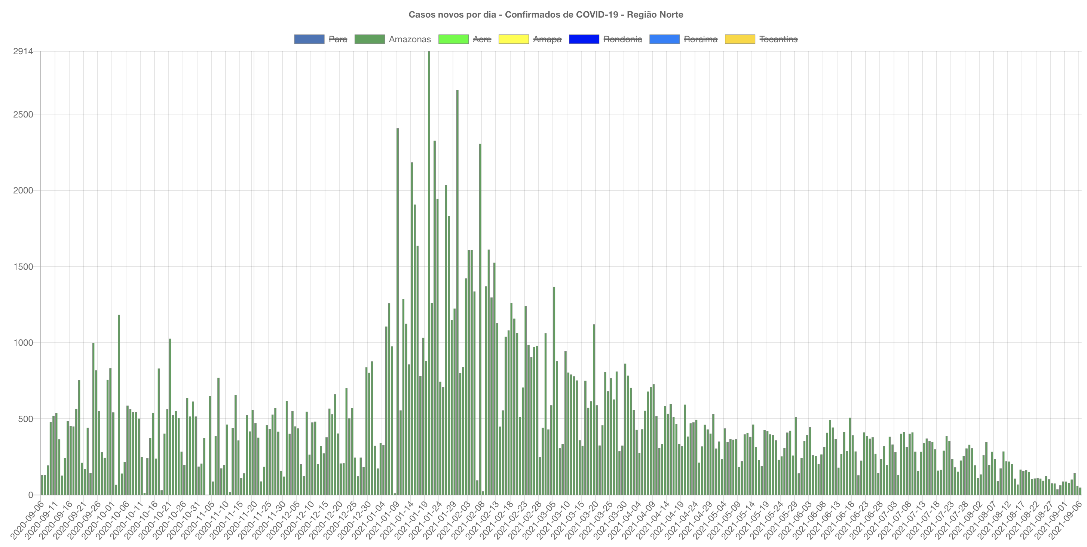Click the 2500 y-axis tick label
This screenshot has height=547, width=1087.
(23, 114)
